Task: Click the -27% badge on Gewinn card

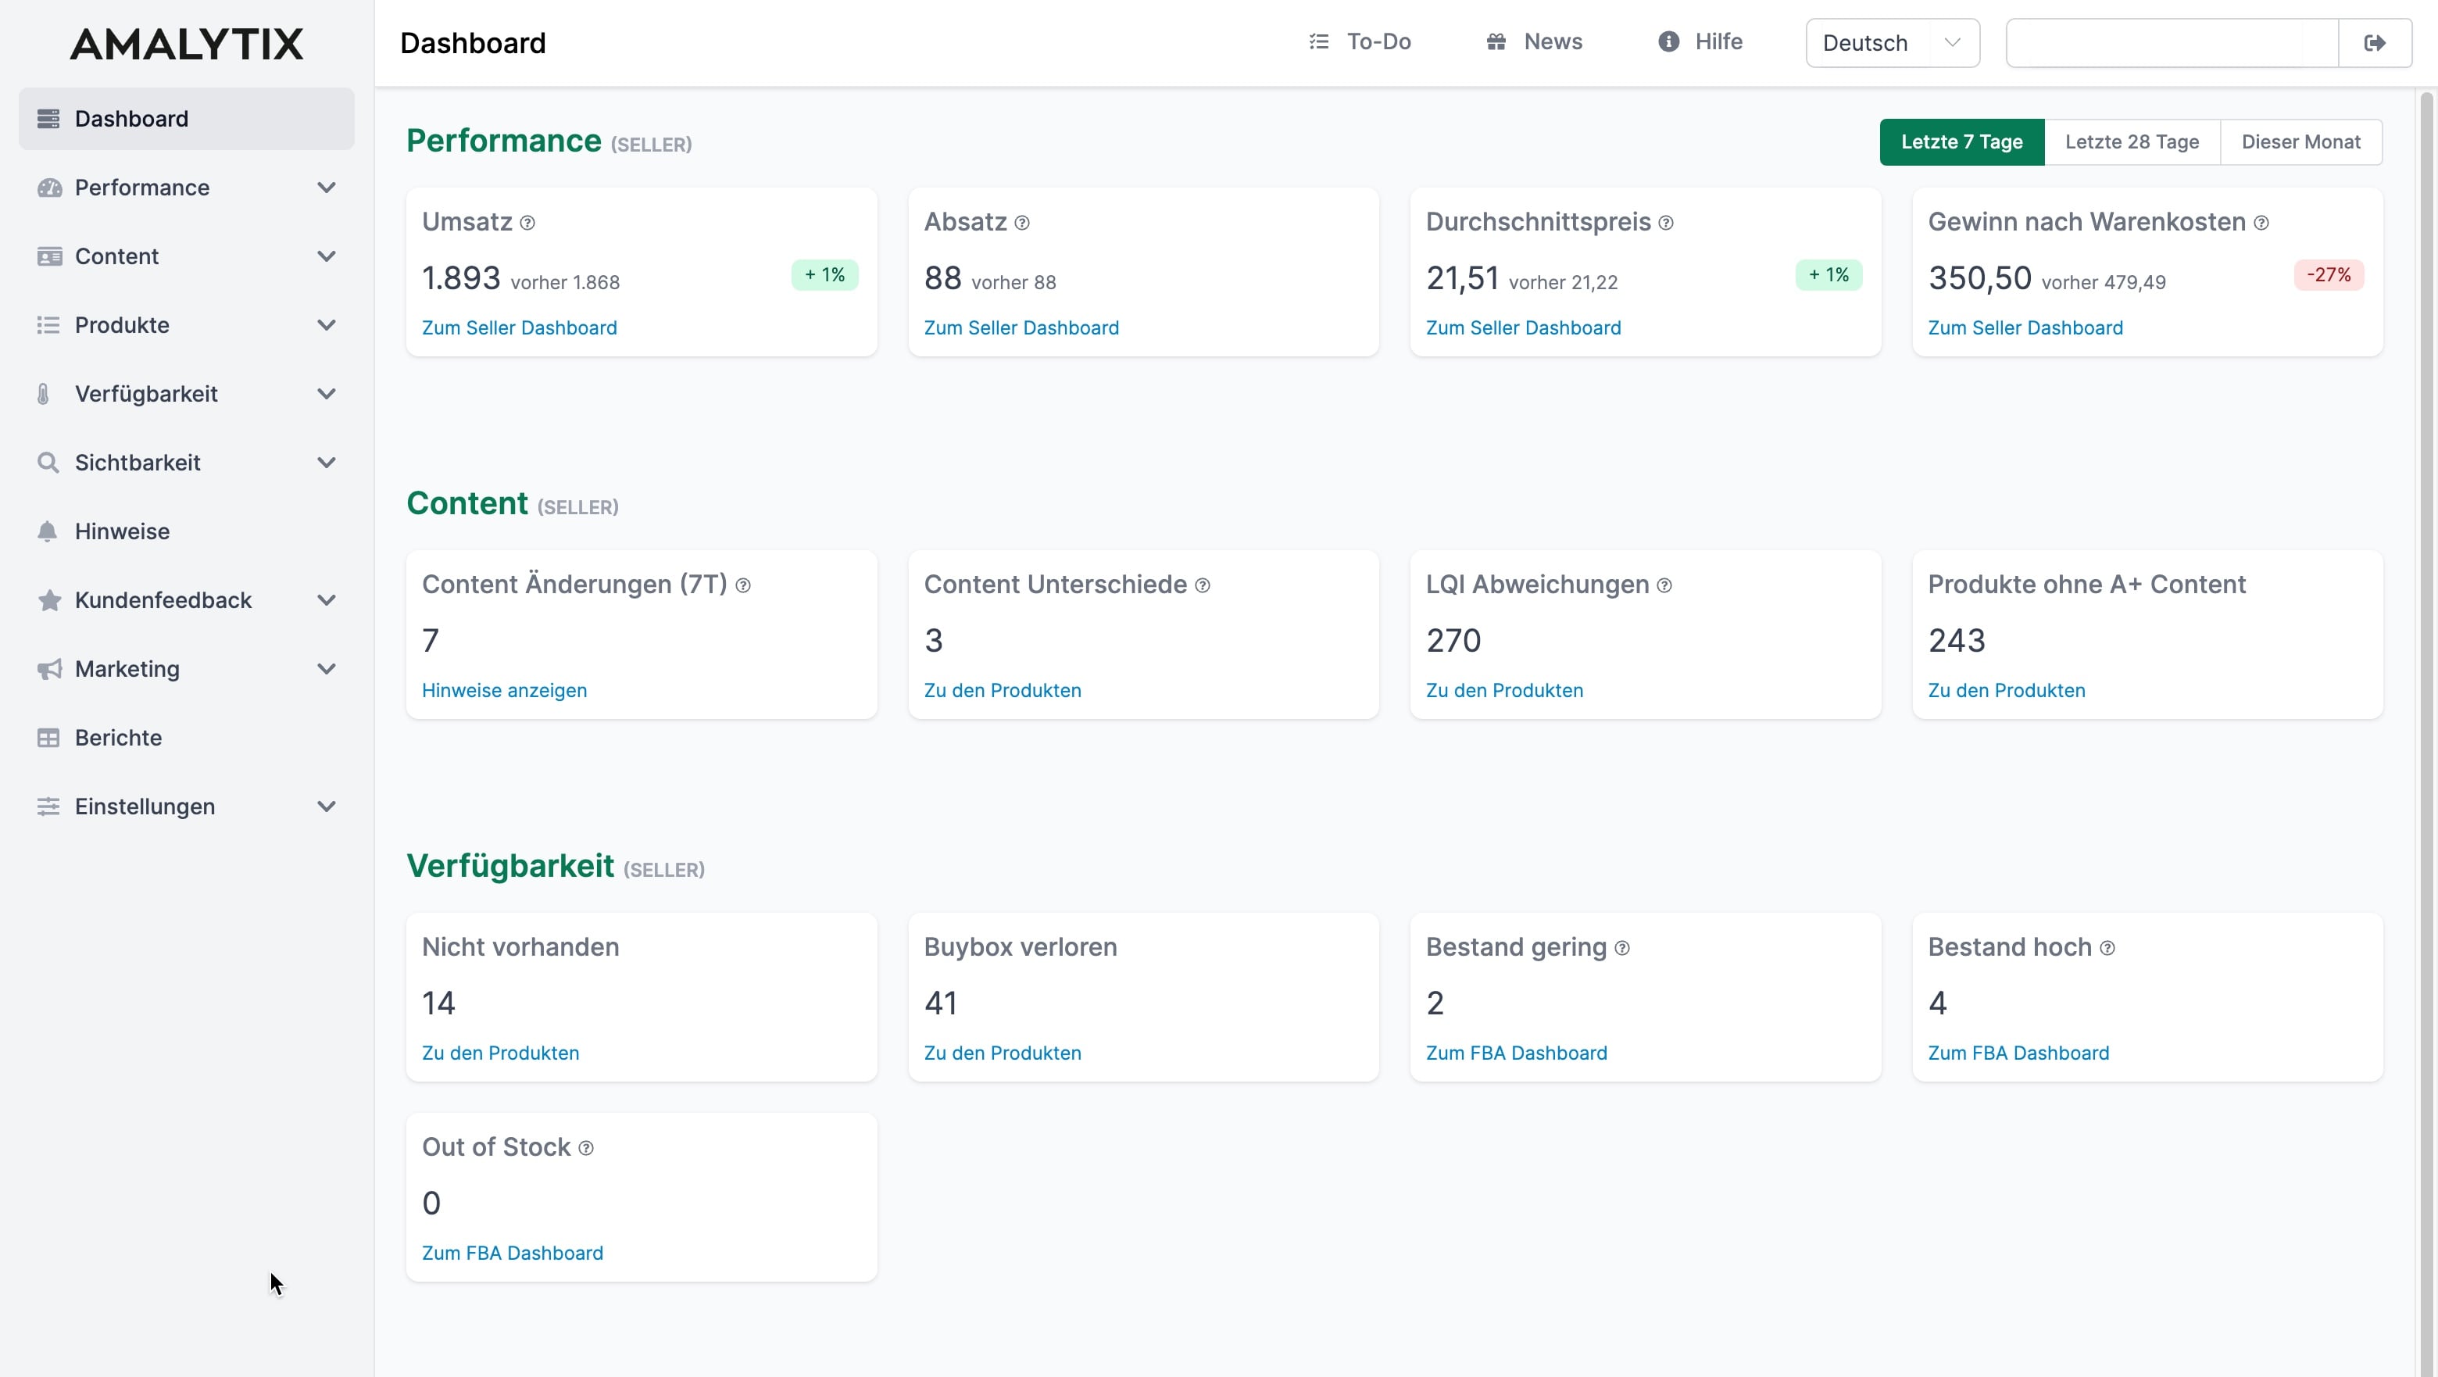Action: pos(2329,274)
